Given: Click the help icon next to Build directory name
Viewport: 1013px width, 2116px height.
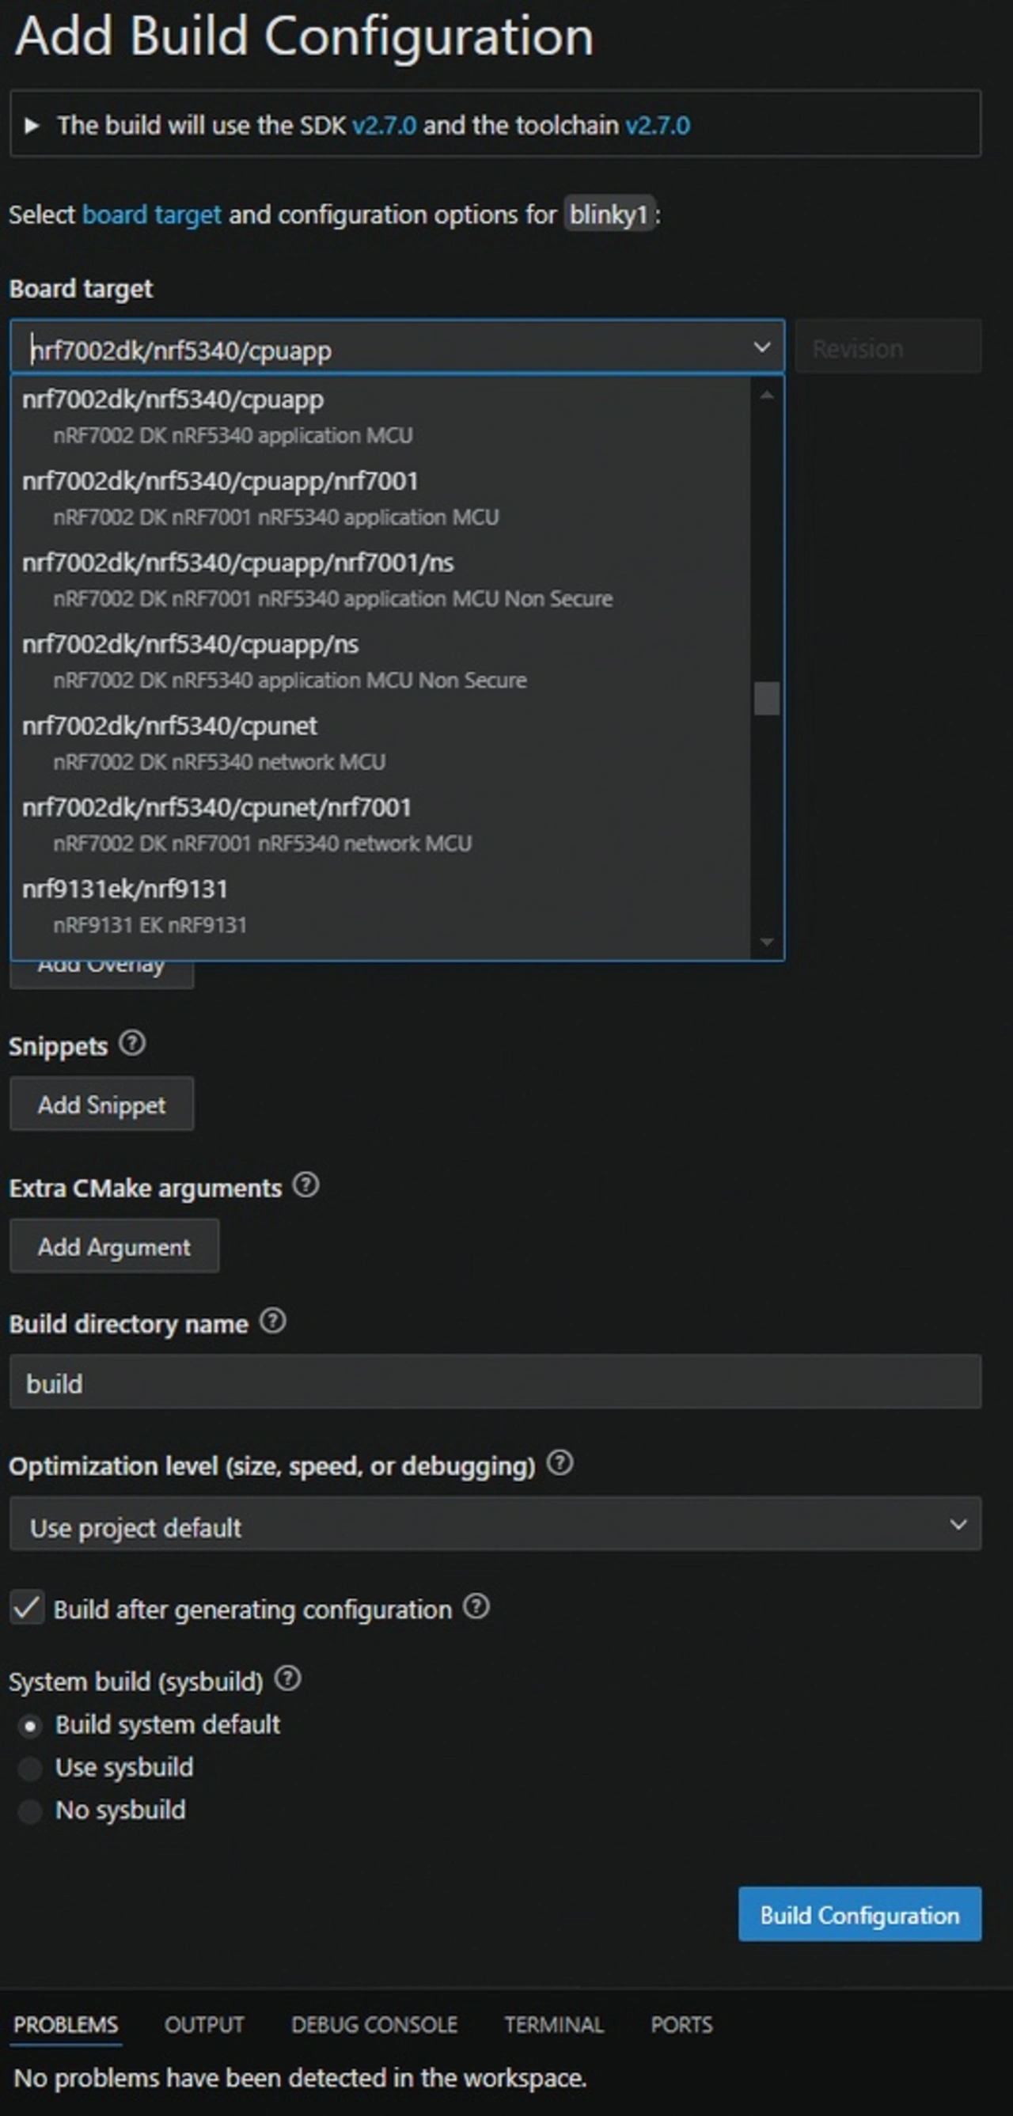Looking at the screenshot, I should 273,1322.
